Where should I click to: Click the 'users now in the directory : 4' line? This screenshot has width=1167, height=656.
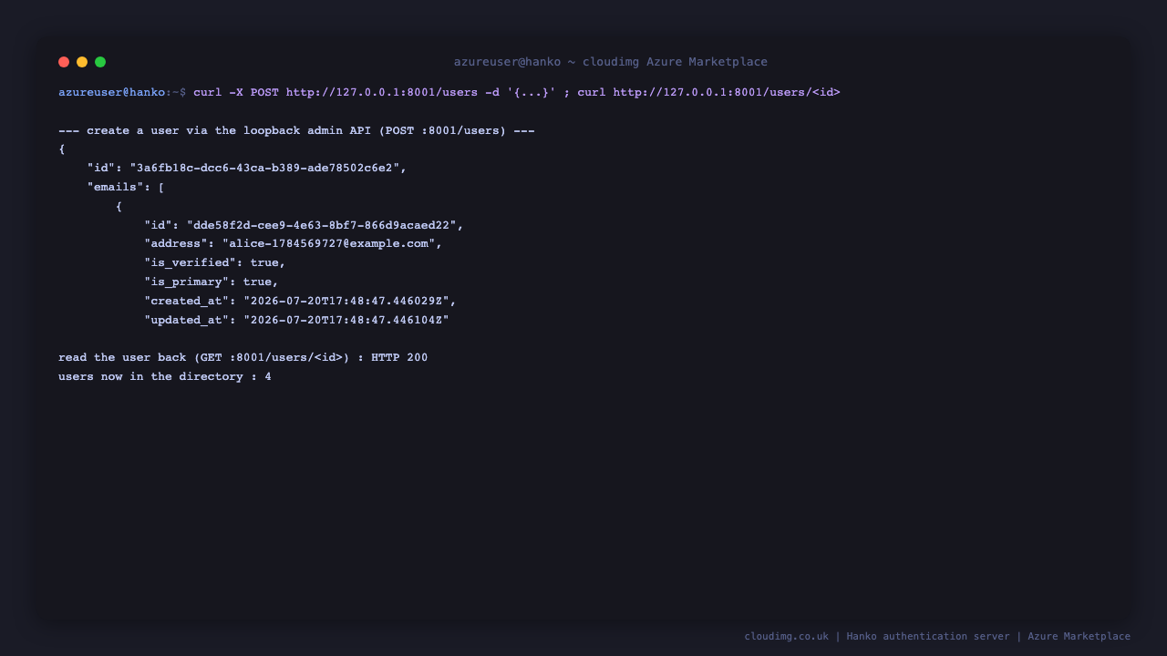165,376
